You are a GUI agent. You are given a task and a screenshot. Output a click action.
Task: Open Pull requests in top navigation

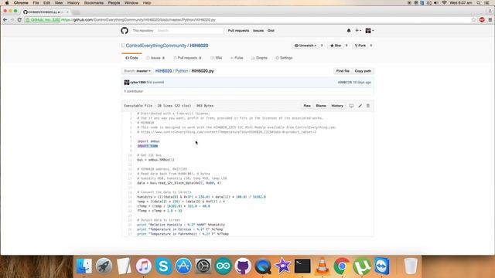point(238,31)
